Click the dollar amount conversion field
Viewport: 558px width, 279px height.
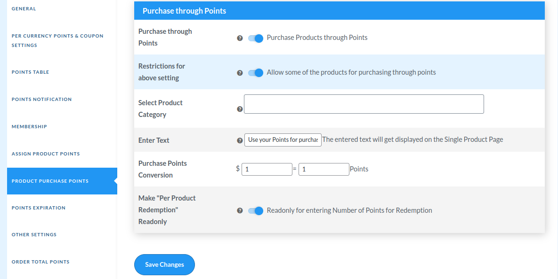click(267, 169)
